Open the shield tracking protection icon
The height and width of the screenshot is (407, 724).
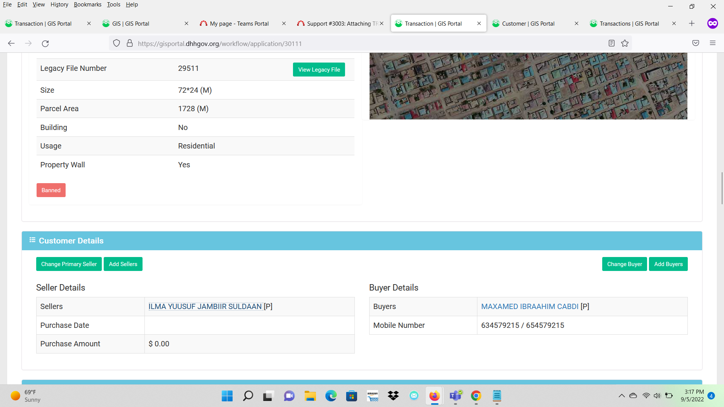click(x=117, y=43)
